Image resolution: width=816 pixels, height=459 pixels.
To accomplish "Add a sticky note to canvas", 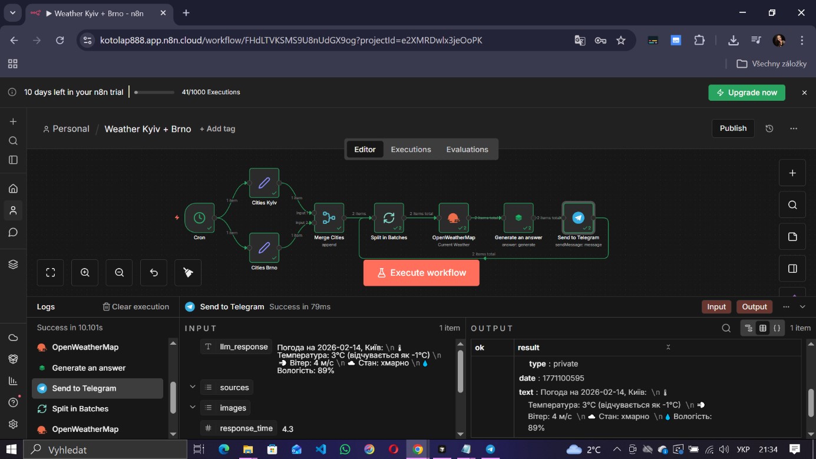I will pos(792,236).
